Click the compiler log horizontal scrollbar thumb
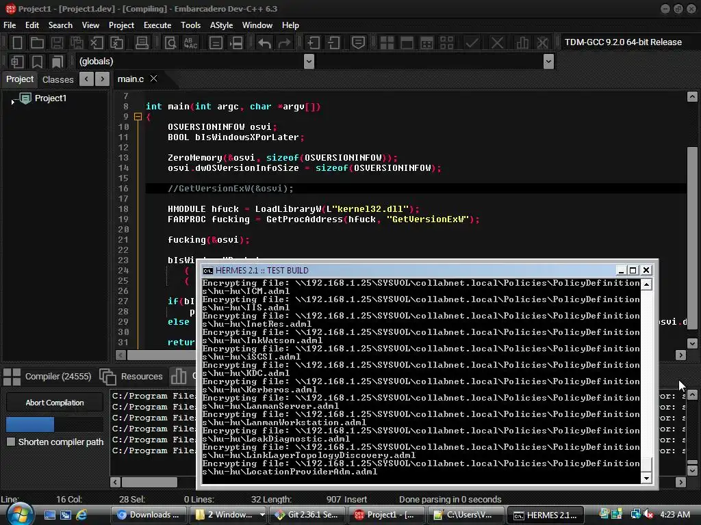 coord(149,482)
